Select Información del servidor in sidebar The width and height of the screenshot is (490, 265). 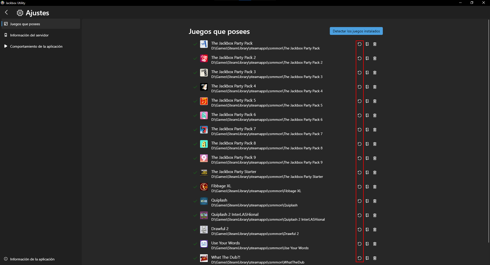click(x=29, y=35)
